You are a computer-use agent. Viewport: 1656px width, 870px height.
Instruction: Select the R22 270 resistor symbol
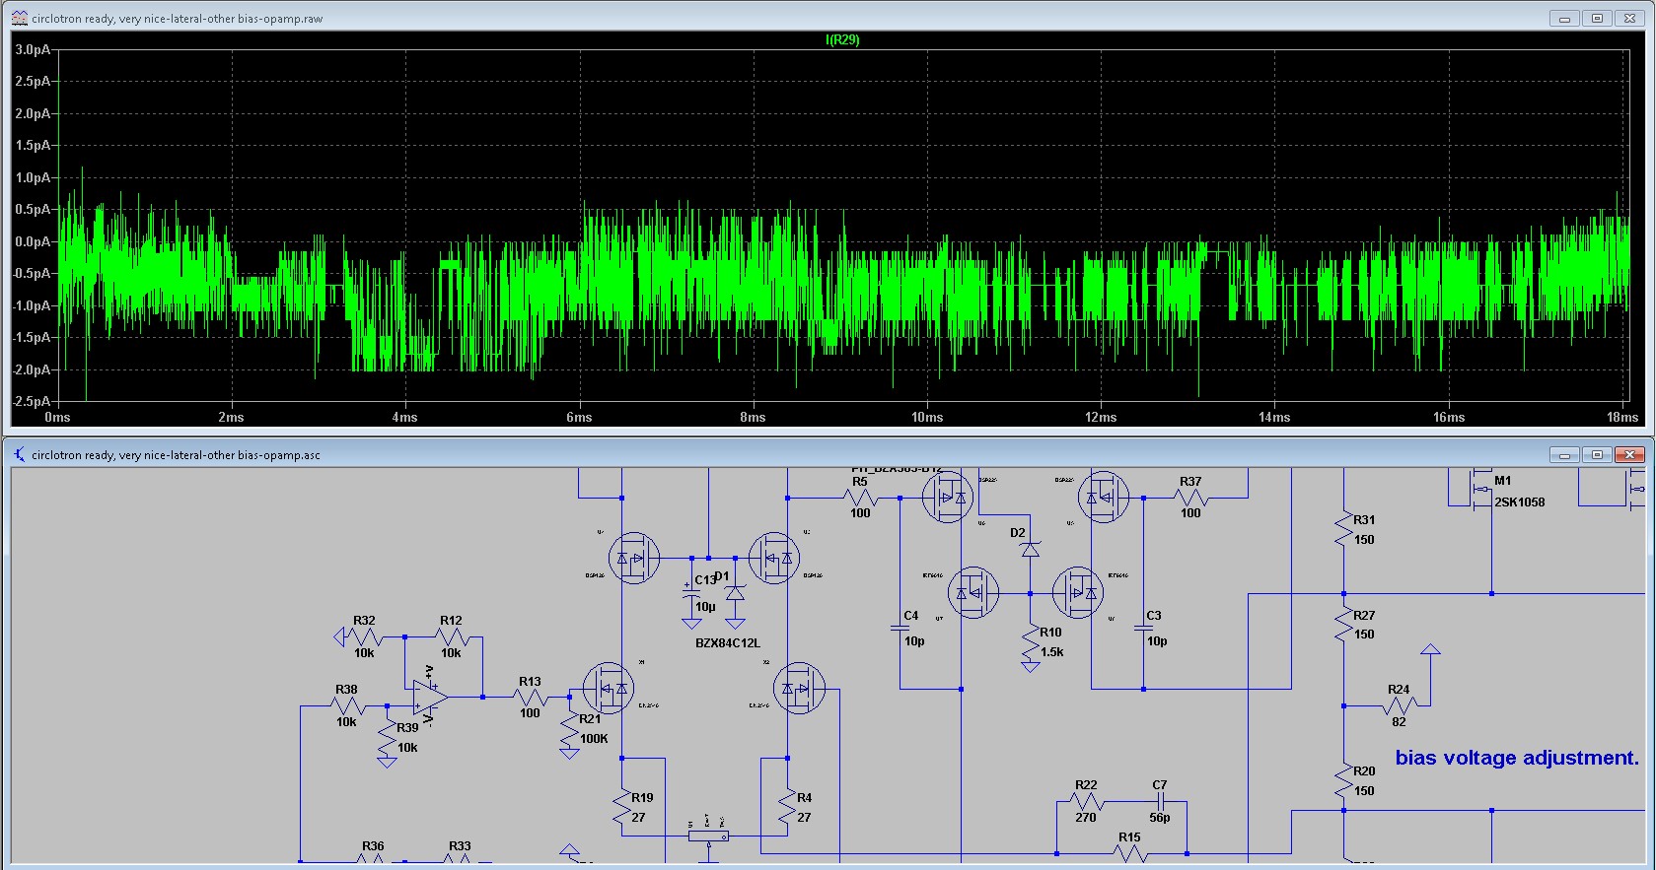coord(1086,802)
